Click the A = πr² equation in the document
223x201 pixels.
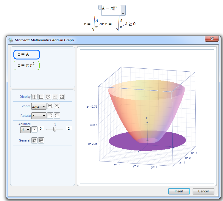(110, 8)
